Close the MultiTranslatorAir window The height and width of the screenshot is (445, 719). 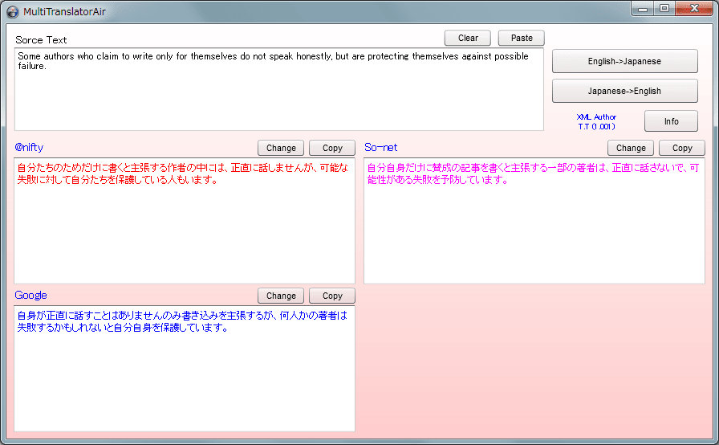pyautogui.click(x=693, y=9)
